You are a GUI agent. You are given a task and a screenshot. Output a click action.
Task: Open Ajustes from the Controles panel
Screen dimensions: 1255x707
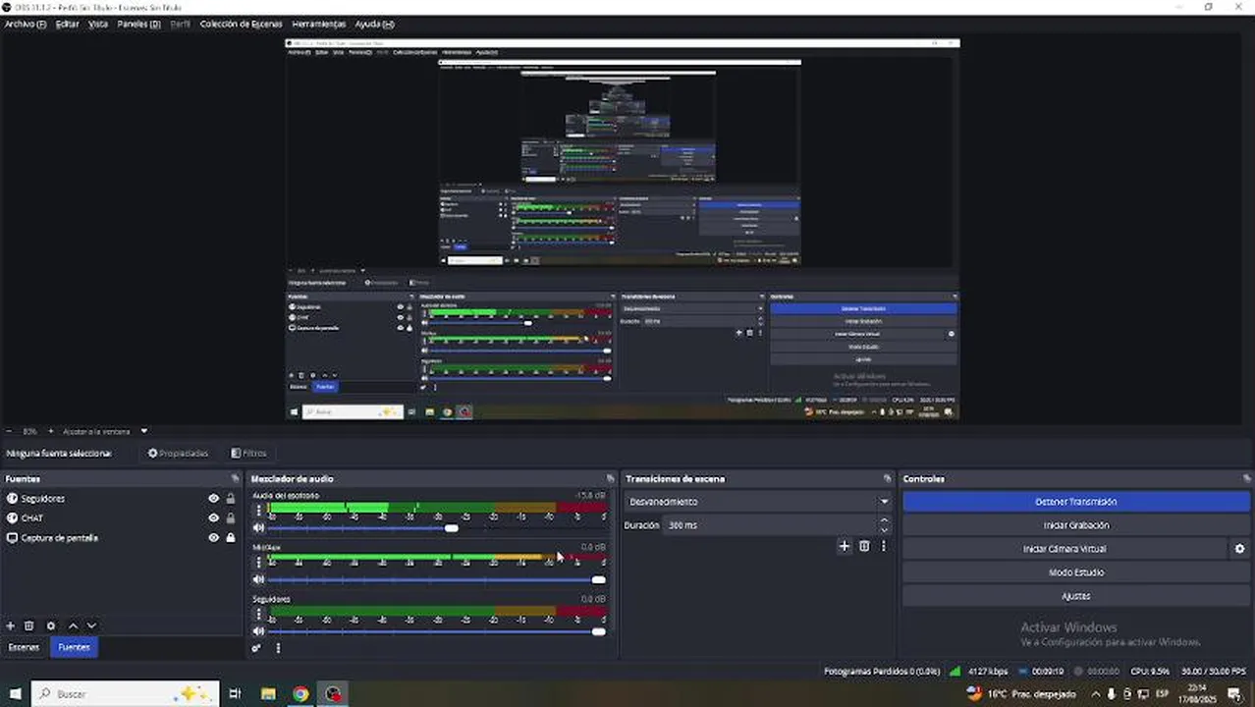1076,596
